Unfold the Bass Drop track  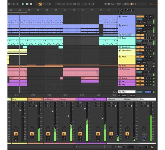pyautogui.click(x=120, y=47)
